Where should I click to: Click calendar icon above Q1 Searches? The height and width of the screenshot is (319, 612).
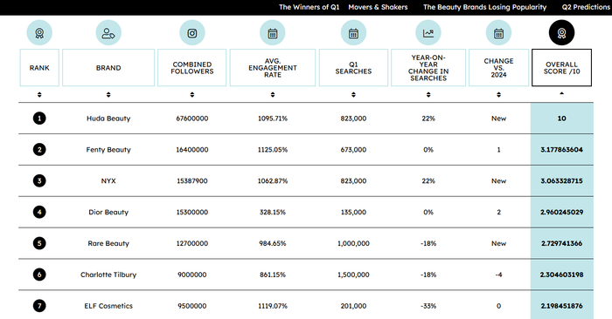353,33
